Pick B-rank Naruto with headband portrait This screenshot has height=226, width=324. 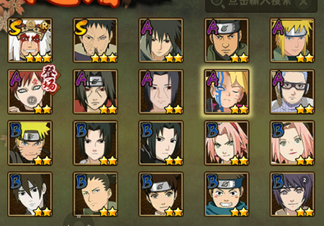pyautogui.click(x=30, y=143)
